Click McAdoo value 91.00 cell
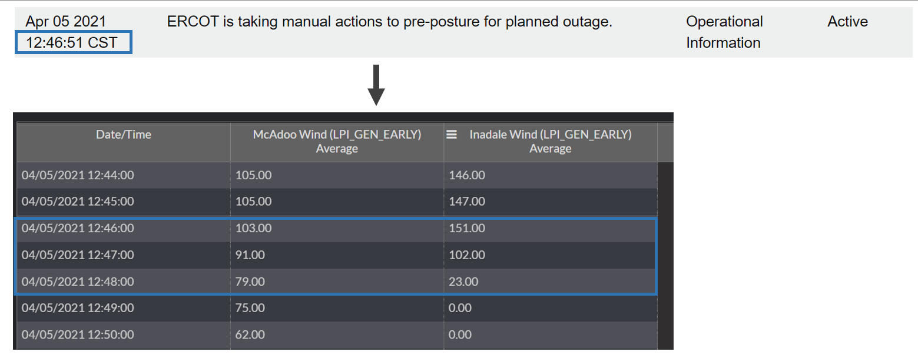Viewport: 918px width, 355px height. coord(250,255)
